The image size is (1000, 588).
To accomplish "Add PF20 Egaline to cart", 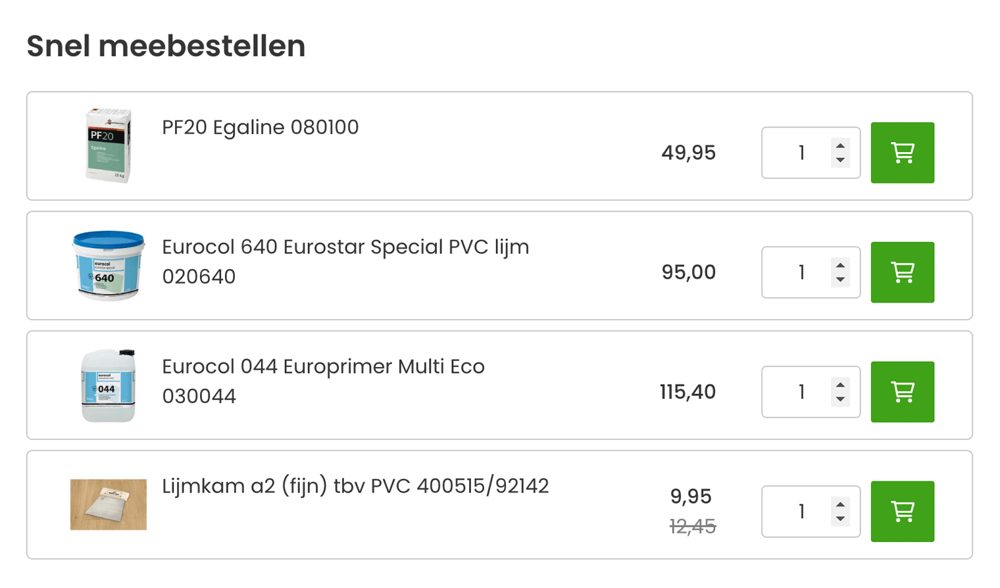I will pos(902,153).
